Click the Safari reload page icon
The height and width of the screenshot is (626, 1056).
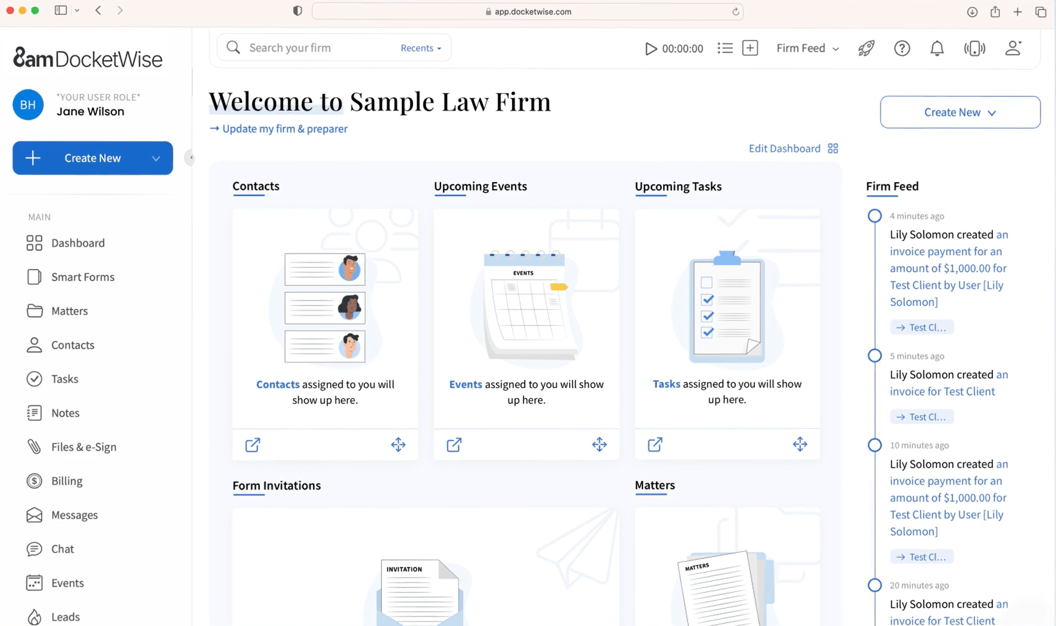735,12
